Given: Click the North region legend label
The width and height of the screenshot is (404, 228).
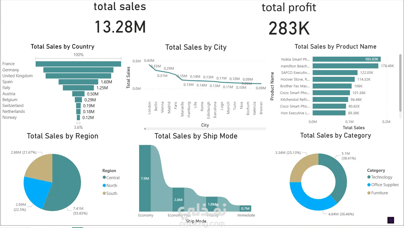Looking at the screenshot, I should 112,186.
